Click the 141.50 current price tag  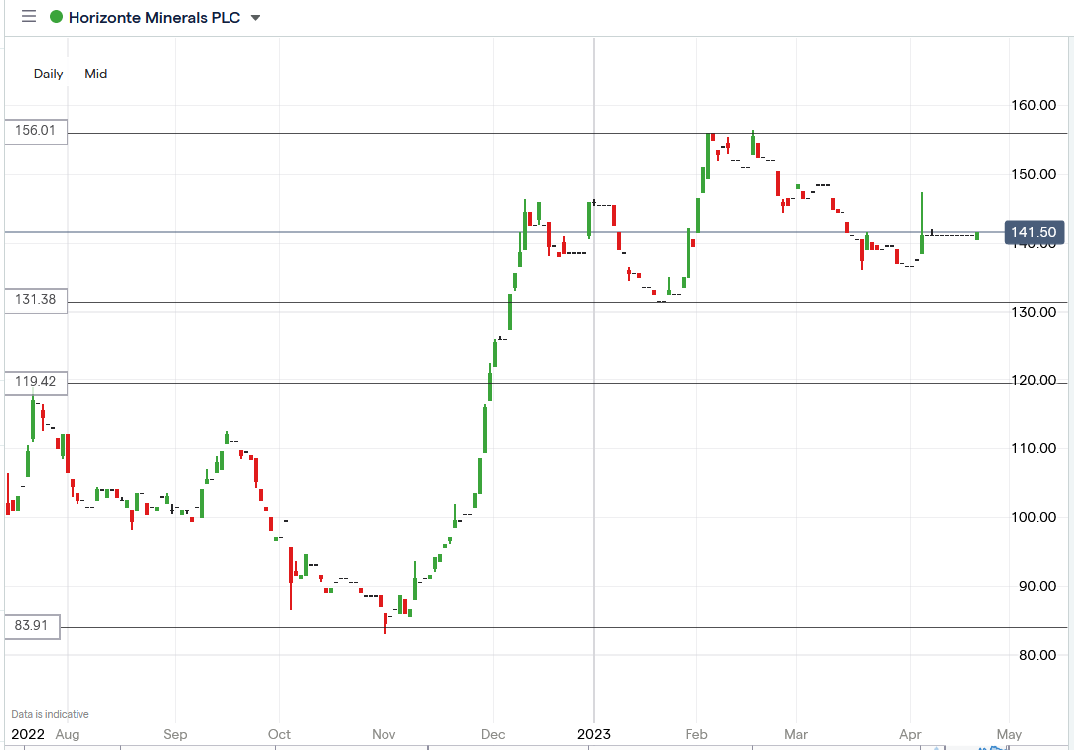point(1033,232)
